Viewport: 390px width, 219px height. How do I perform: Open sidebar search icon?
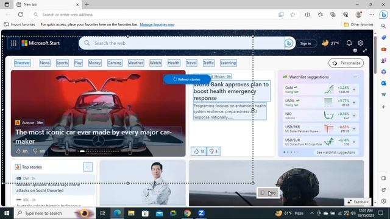point(383,26)
